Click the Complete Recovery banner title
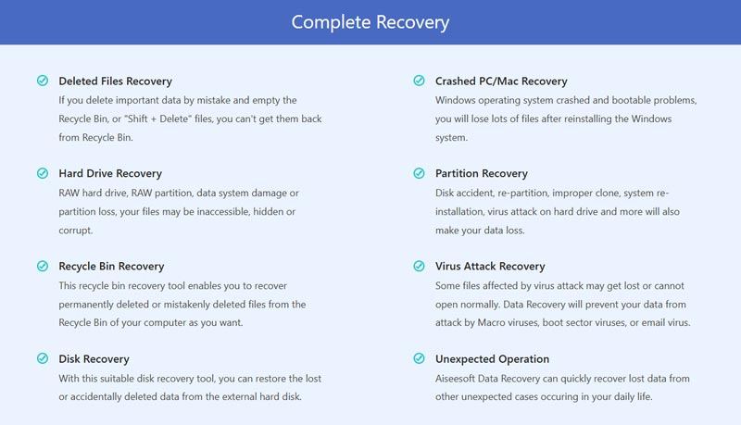This screenshot has height=425, width=741. (x=370, y=22)
